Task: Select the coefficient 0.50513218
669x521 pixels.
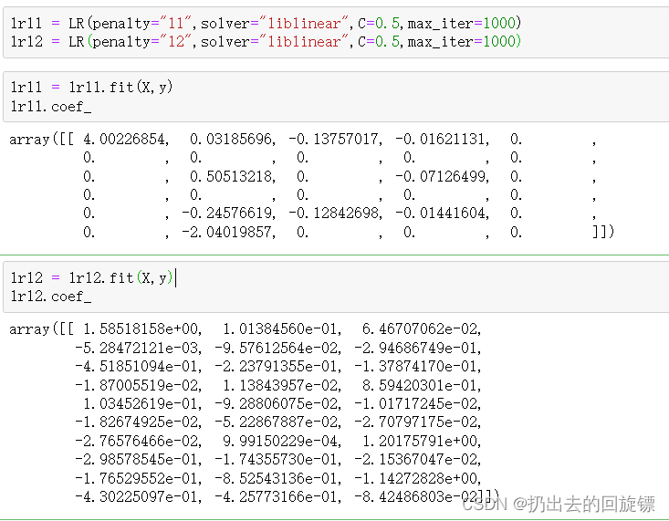Action: pos(230,176)
